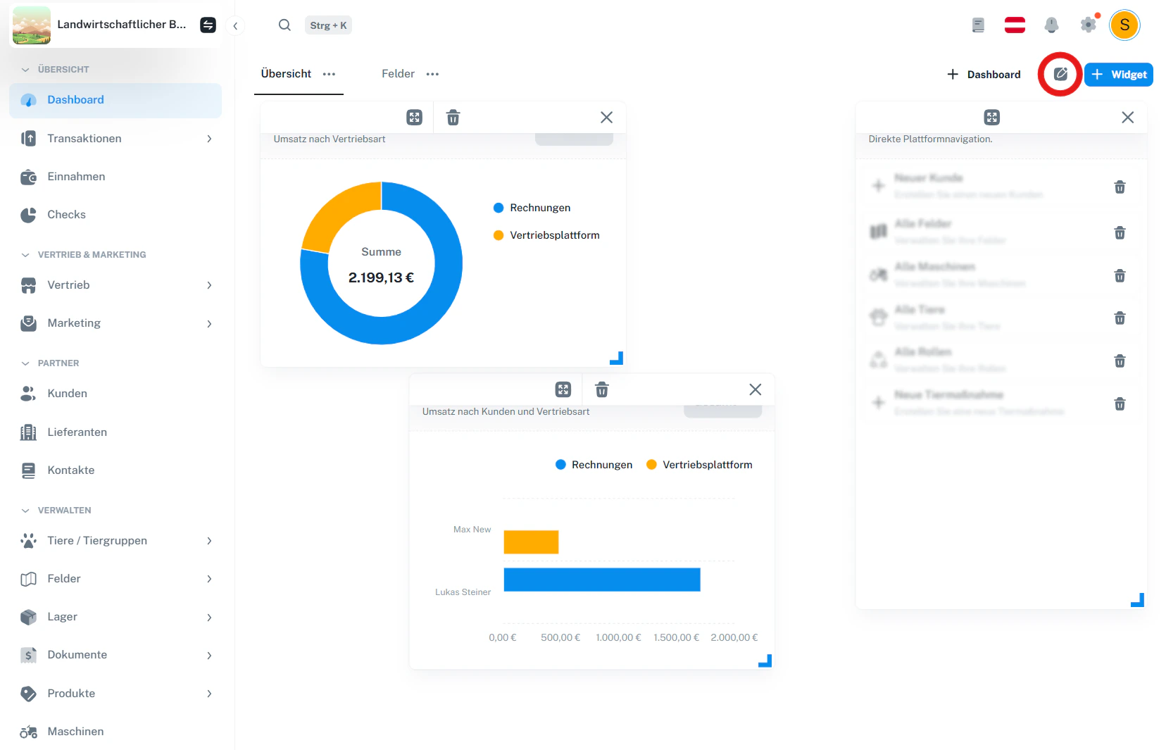Viewport: 1166px width, 750px height.
Task: Open notifications bell
Action: coord(1051,25)
